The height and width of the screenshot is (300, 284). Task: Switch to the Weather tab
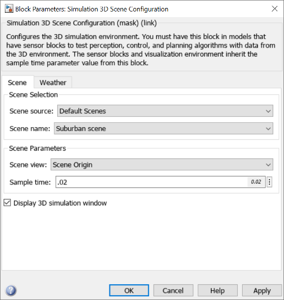(53, 83)
